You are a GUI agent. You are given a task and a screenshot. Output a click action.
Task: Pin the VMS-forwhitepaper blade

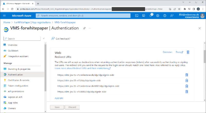[84, 28]
